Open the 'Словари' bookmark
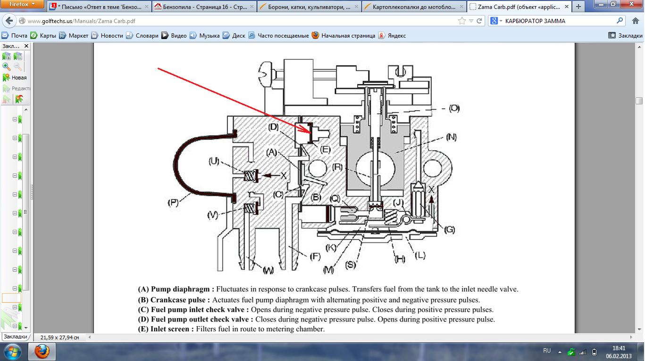Viewport: 645px width, 361px height. pyautogui.click(x=142, y=35)
